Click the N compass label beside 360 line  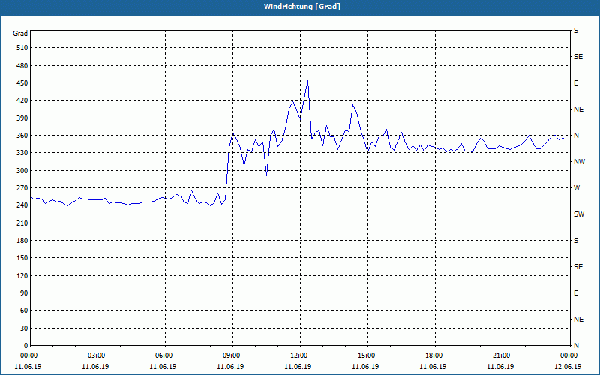coord(576,136)
